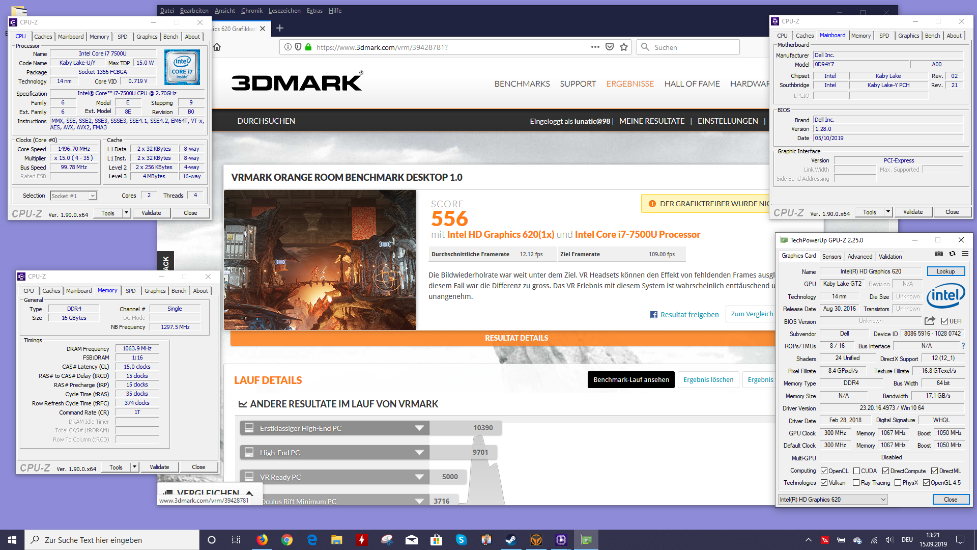Switch to Advanced tab in GPU-Z

[860, 257]
